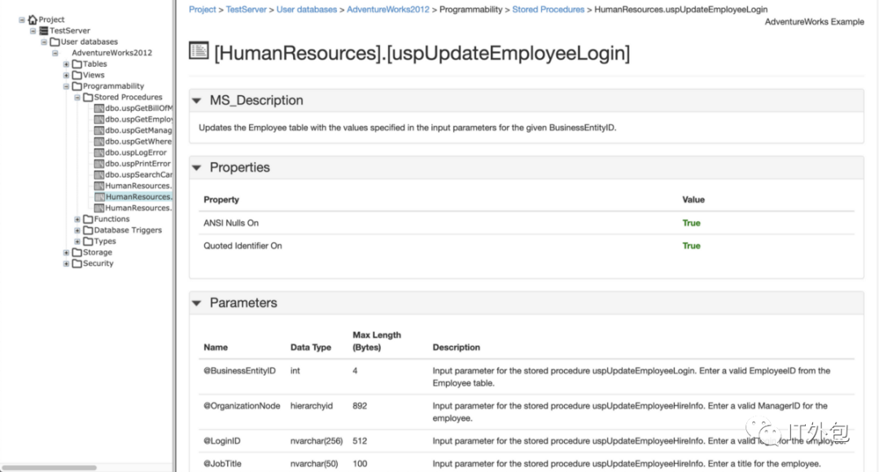Expand the Storage tree node

click(67, 253)
